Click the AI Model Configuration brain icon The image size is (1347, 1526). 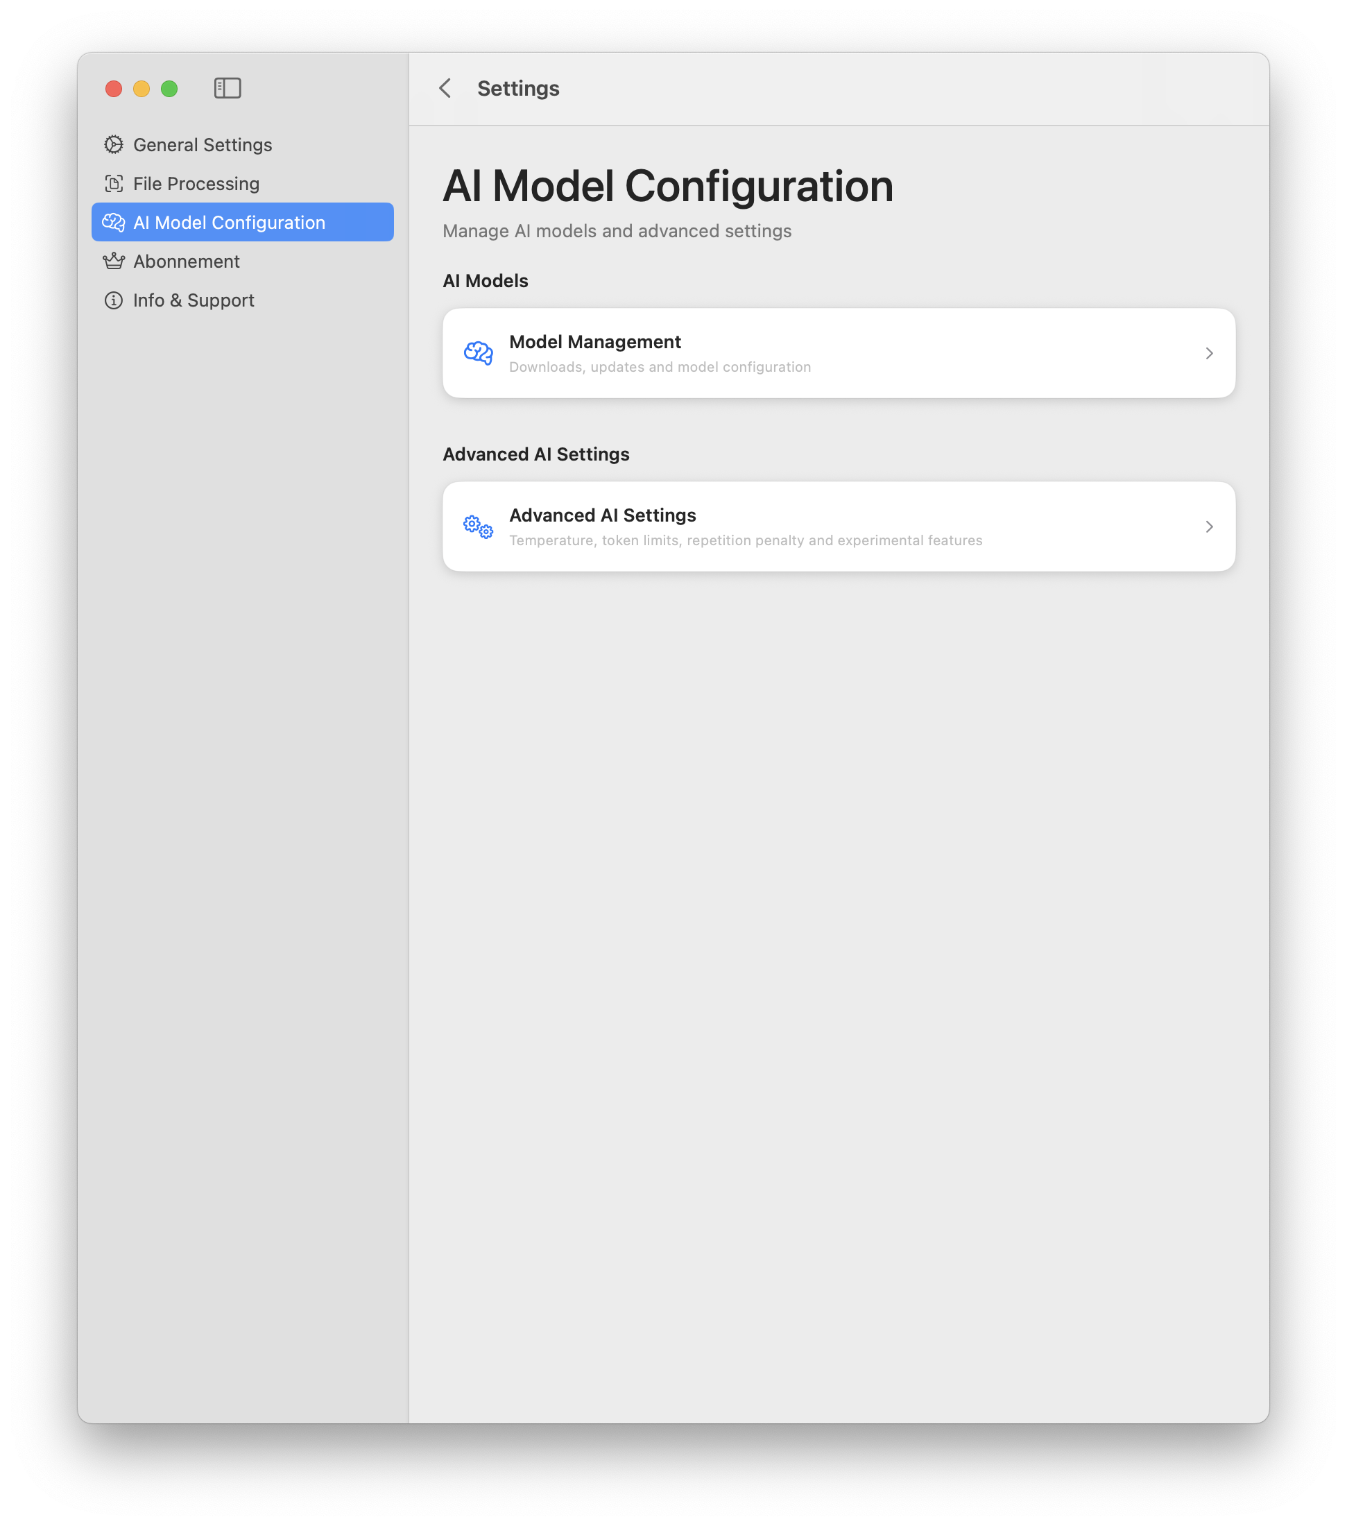114,222
